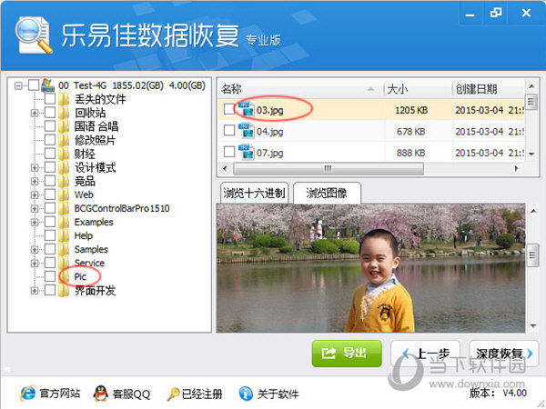This screenshot has height=409, width=546.
Task: Open the 客服QQ link
Action: (x=131, y=394)
